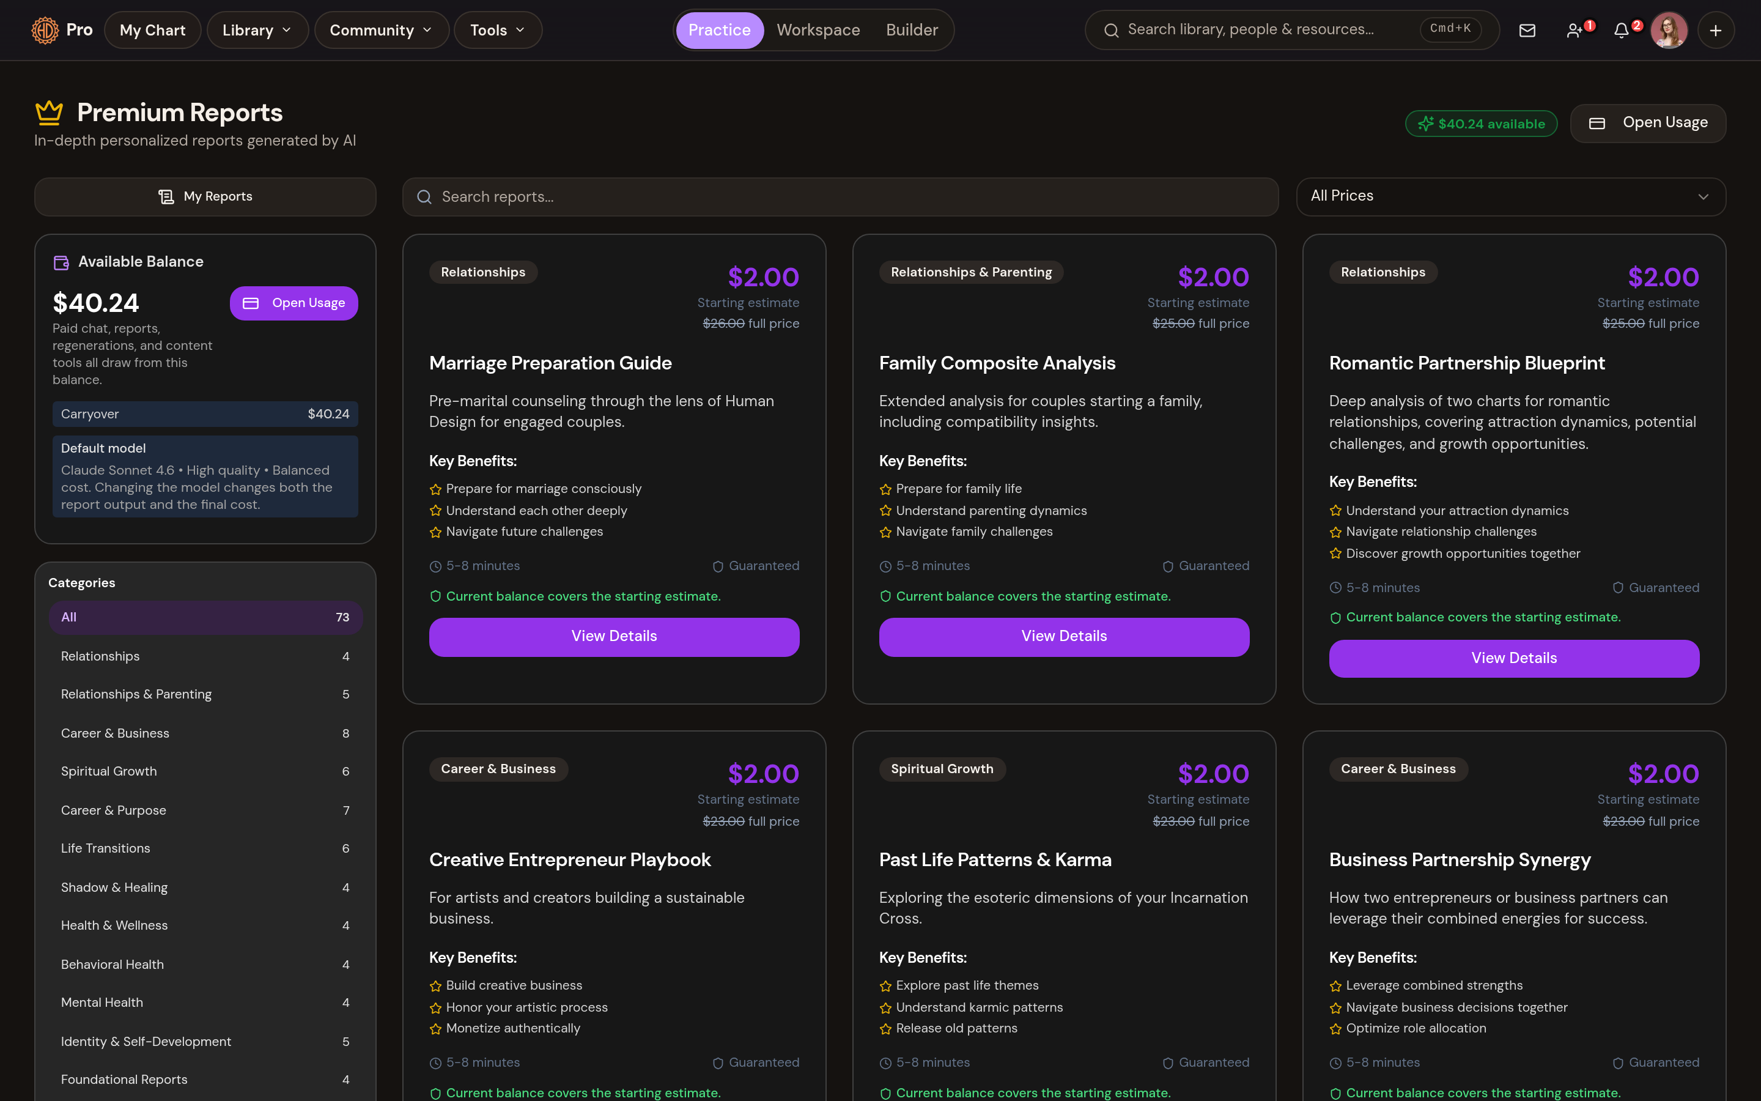Click the wallet icon beside Available Balance
The height and width of the screenshot is (1101, 1761).
(x=61, y=262)
